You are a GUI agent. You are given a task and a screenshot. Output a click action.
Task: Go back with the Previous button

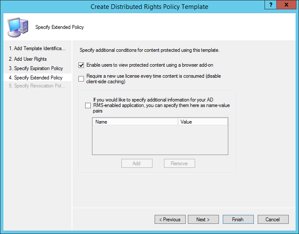coord(170,220)
